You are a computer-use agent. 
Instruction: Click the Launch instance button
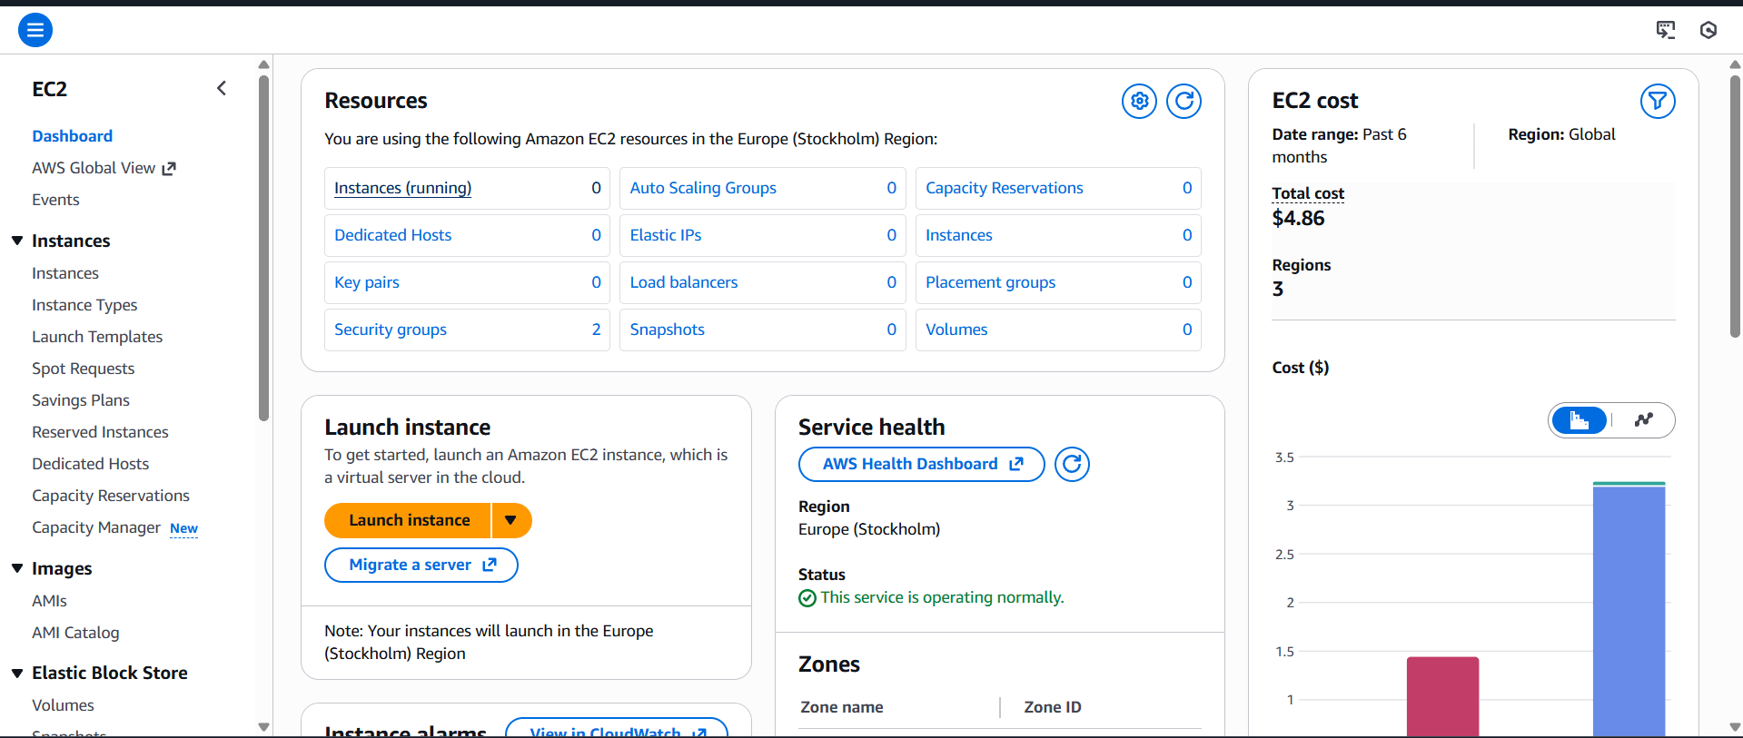coord(408,520)
